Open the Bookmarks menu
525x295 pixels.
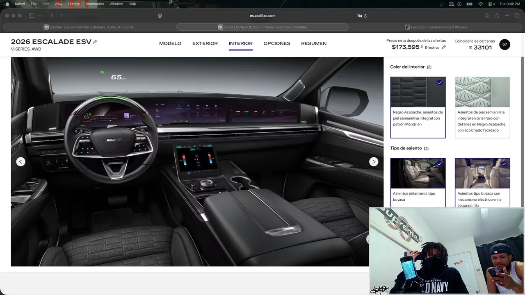coord(95,4)
